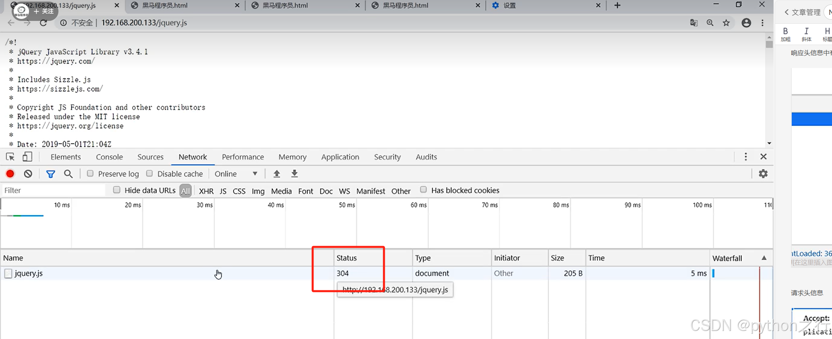Open a new browser tab

(617, 6)
